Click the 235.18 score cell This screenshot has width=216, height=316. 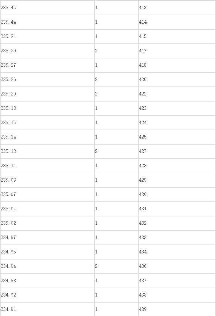click(47, 109)
